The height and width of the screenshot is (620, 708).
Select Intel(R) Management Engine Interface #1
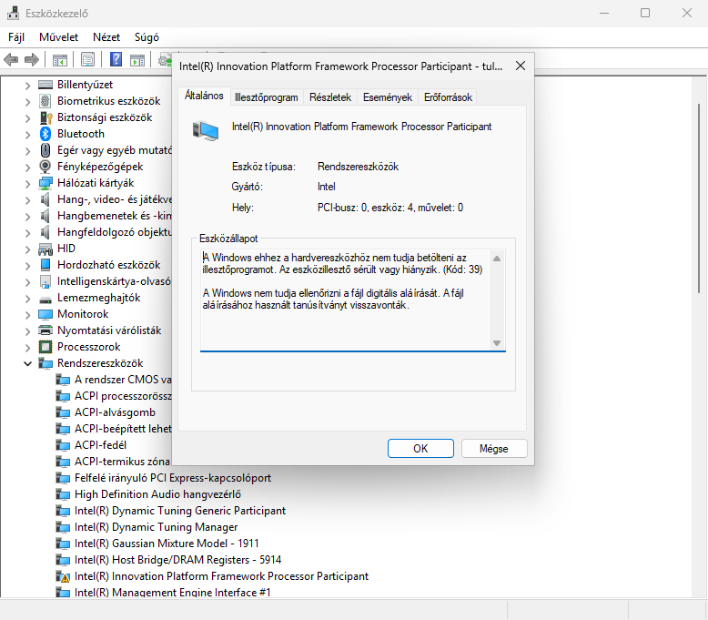[x=173, y=592]
